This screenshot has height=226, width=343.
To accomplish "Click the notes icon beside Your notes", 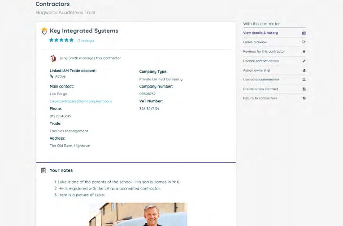I will point(43,170).
